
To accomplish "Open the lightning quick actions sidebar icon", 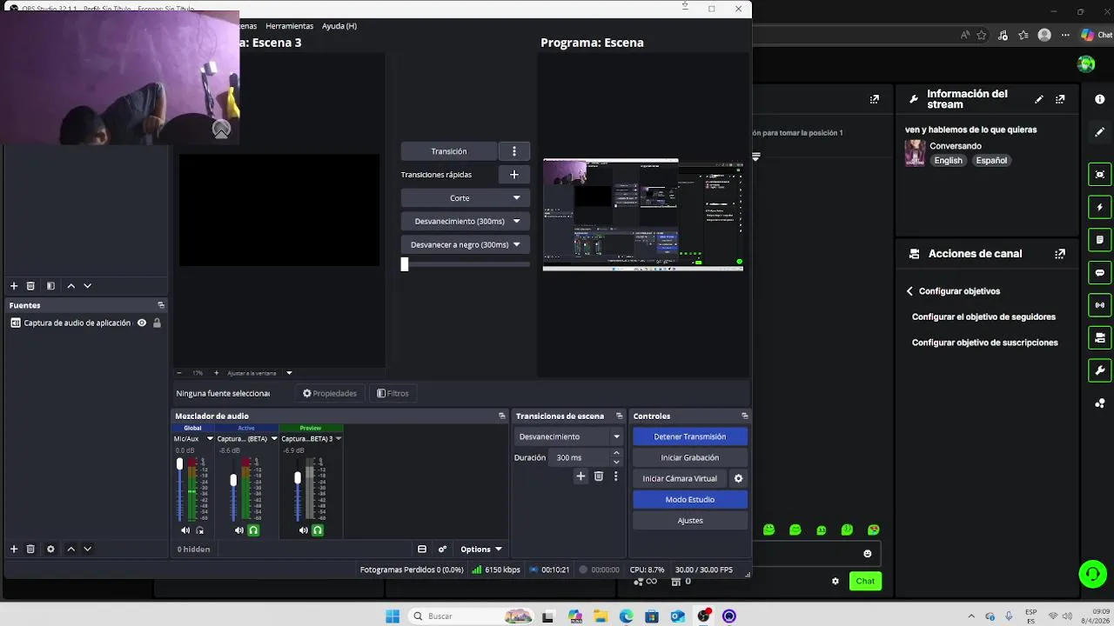I will tap(1100, 207).
